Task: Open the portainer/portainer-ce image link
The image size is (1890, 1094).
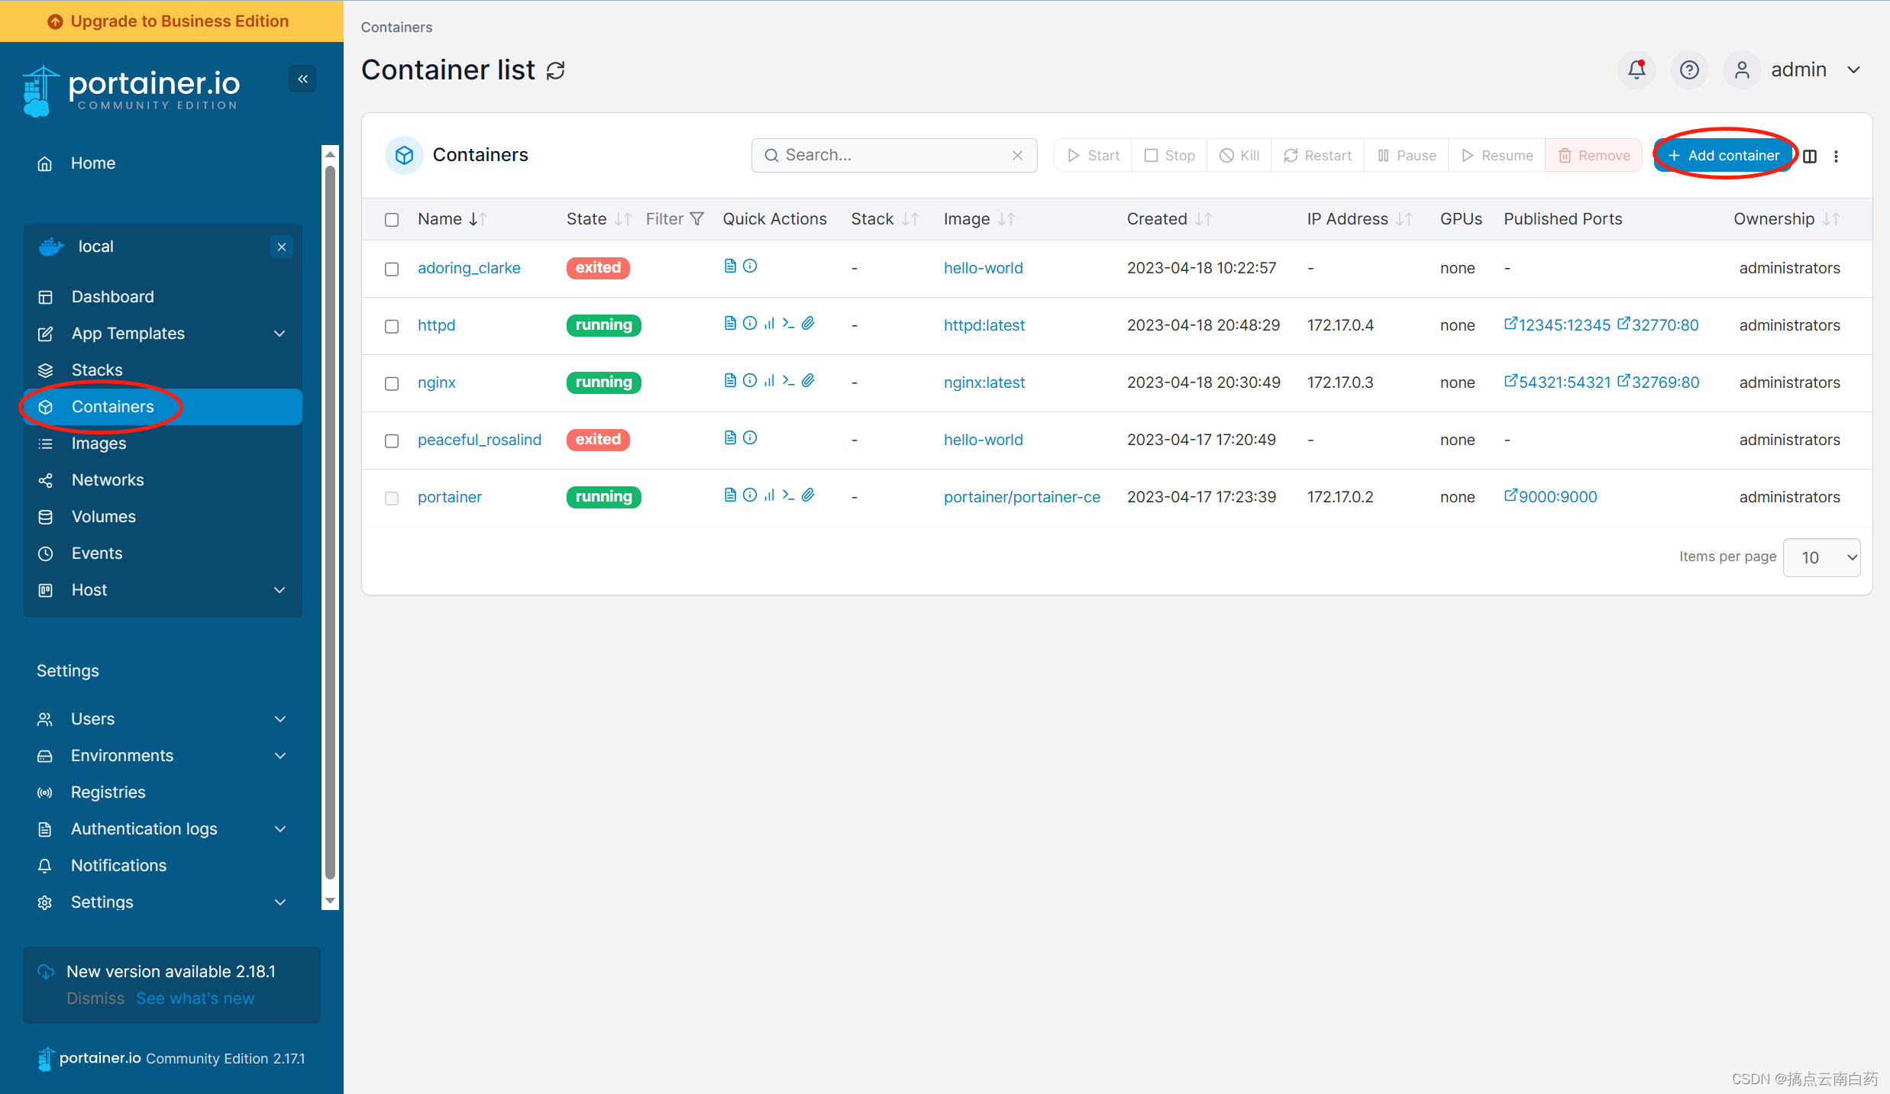Action: [1022, 497]
